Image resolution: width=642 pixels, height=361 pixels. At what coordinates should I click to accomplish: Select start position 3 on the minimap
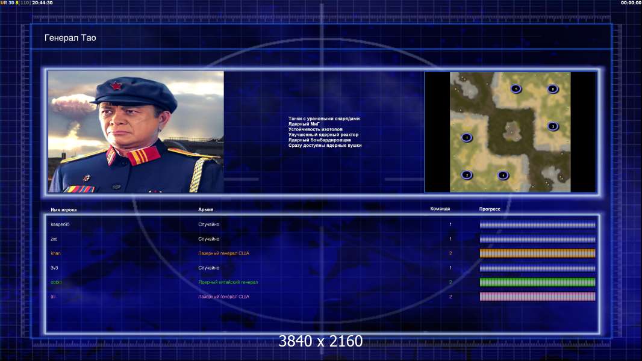[553, 126]
